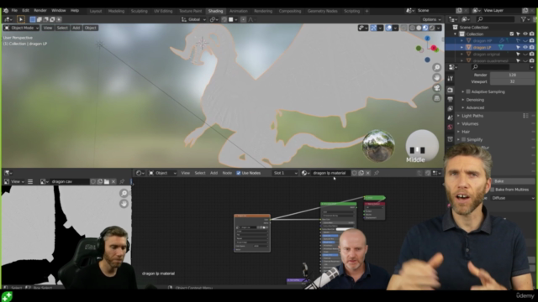Screen dimensions: 538x302
Task: Open the Tool properties tab icon
Action: pos(451,79)
